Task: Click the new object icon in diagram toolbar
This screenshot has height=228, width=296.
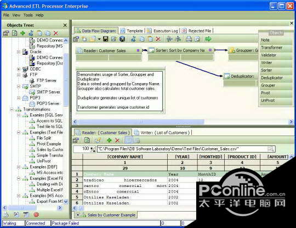Action: click(x=84, y=39)
